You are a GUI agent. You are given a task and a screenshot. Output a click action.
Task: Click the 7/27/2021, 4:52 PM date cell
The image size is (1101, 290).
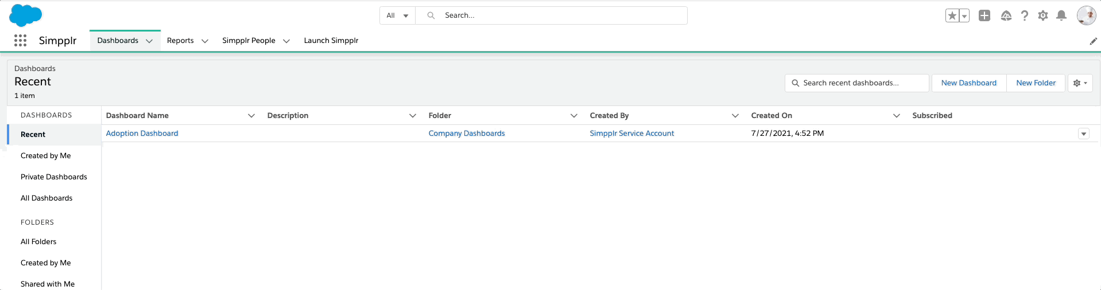(x=788, y=134)
